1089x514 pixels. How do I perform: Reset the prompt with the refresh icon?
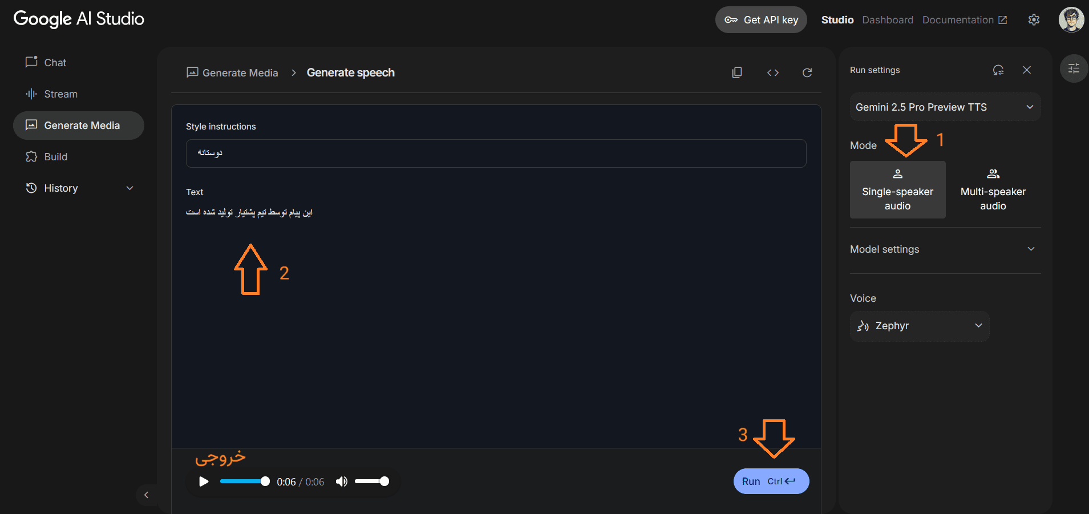point(807,72)
